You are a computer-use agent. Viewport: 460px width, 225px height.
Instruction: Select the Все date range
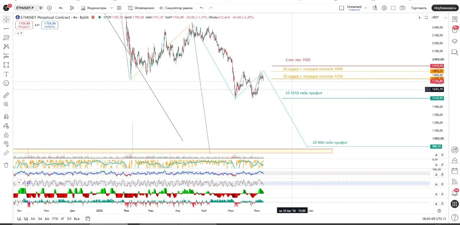(x=77, y=219)
